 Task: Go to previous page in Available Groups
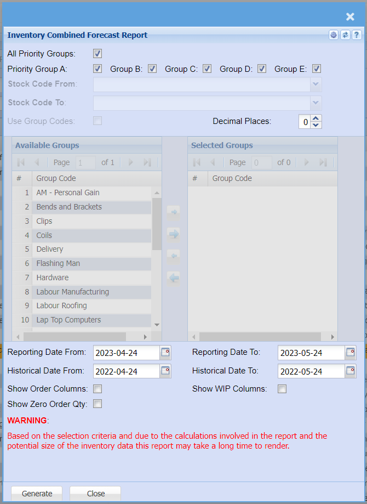pyautogui.click(x=37, y=162)
